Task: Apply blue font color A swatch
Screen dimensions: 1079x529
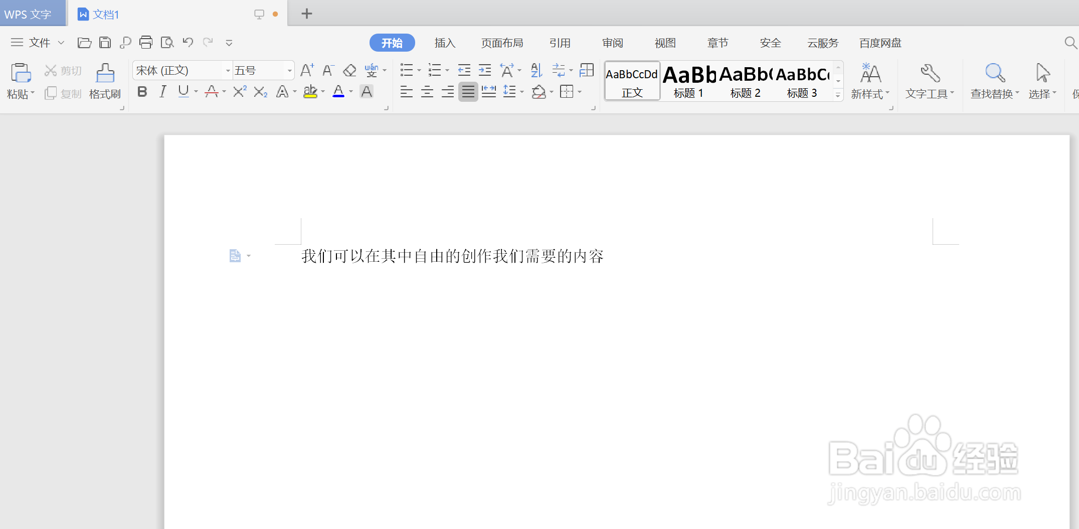Action: [x=338, y=92]
